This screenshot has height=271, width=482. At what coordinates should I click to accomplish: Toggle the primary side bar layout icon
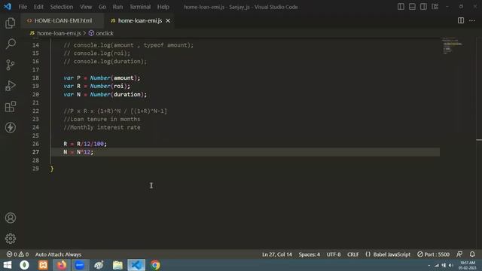coord(401,7)
